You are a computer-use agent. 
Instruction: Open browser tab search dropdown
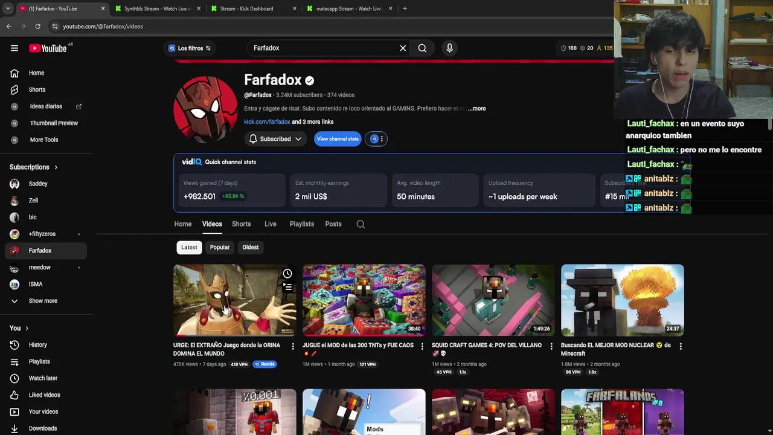point(7,8)
